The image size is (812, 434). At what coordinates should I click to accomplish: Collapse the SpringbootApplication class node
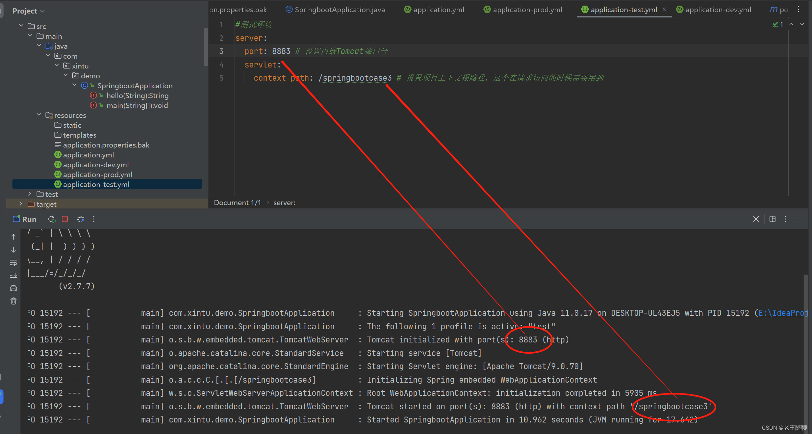[74, 85]
